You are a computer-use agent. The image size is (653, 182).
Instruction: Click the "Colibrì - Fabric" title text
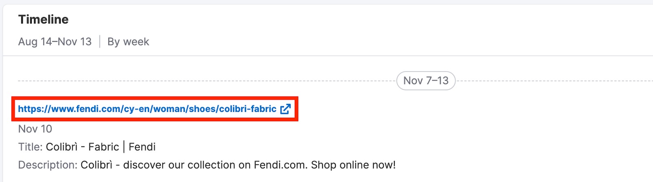[82, 147]
